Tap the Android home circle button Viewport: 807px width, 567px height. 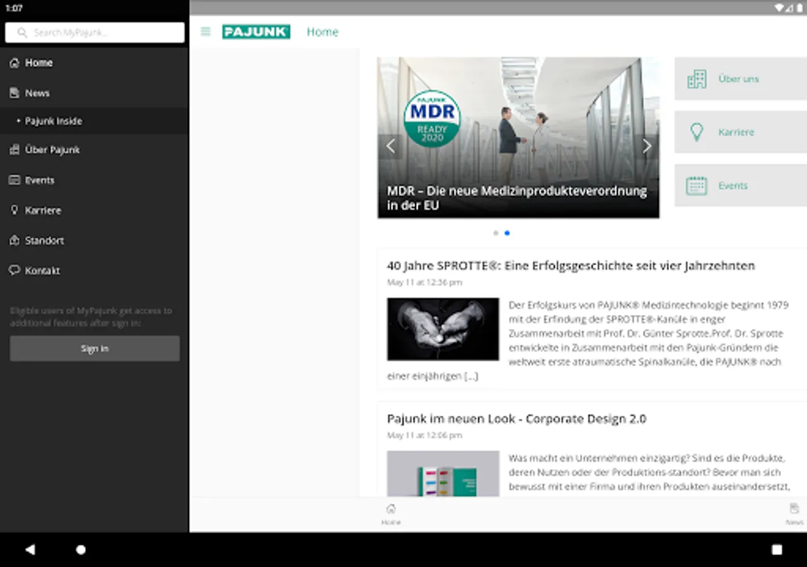coord(81,549)
